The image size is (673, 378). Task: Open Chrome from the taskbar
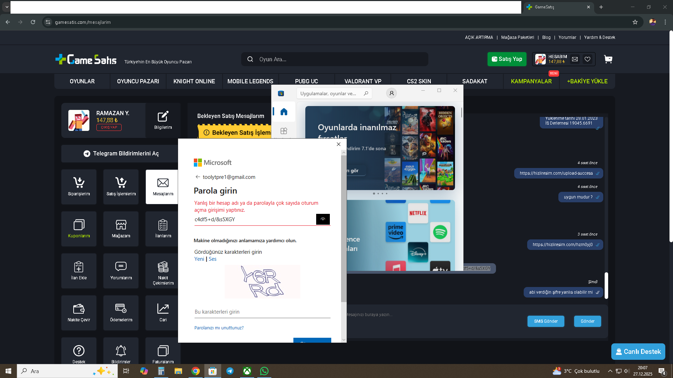(x=196, y=371)
